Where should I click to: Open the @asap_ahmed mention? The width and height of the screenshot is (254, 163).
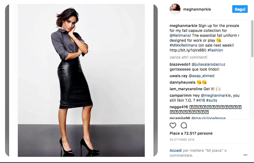point(201,76)
